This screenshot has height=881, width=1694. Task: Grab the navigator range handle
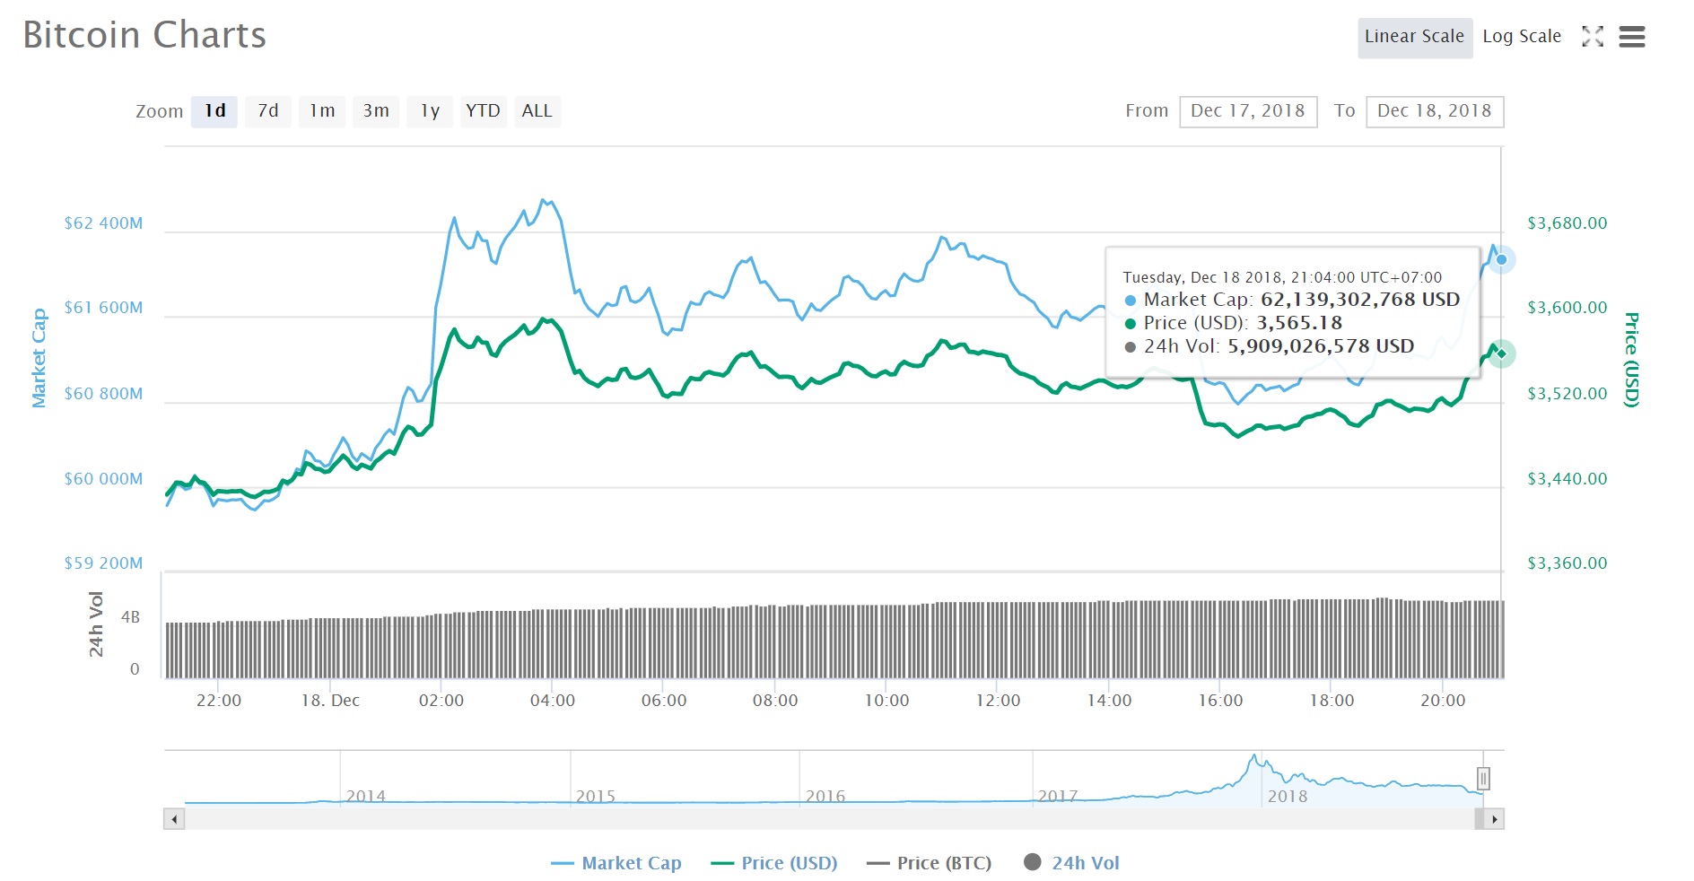pos(1483,779)
